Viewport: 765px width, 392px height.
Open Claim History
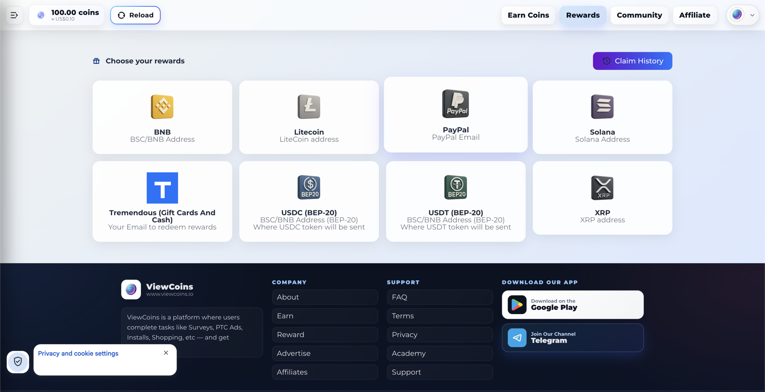pos(632,61)
